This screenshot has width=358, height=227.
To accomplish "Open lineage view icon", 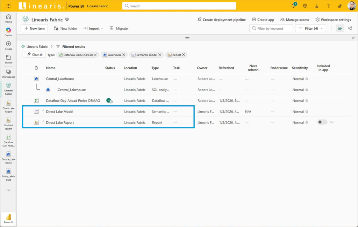I will (x=350, y=28).
